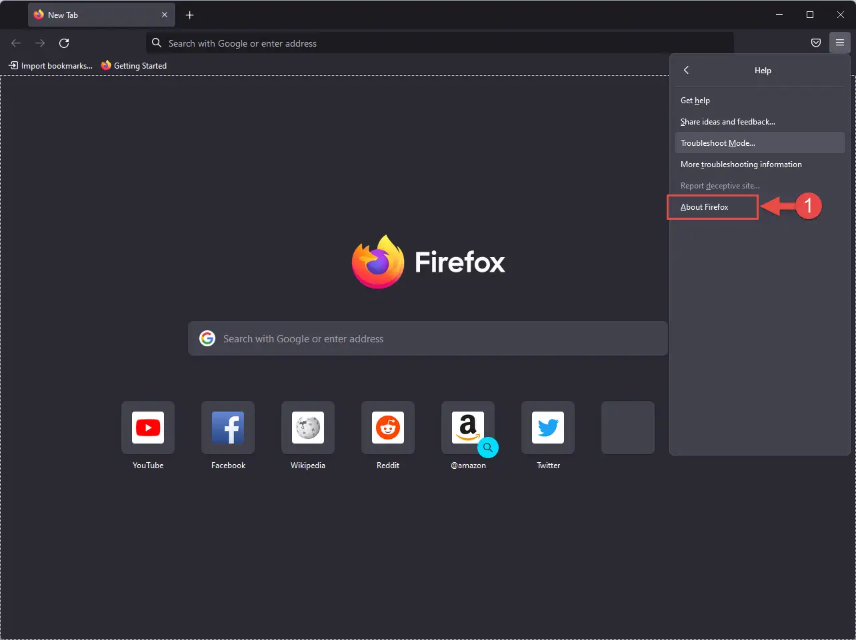
Task: Open the Wikipedia shortcut tile
Action: (x=308, y=428)
